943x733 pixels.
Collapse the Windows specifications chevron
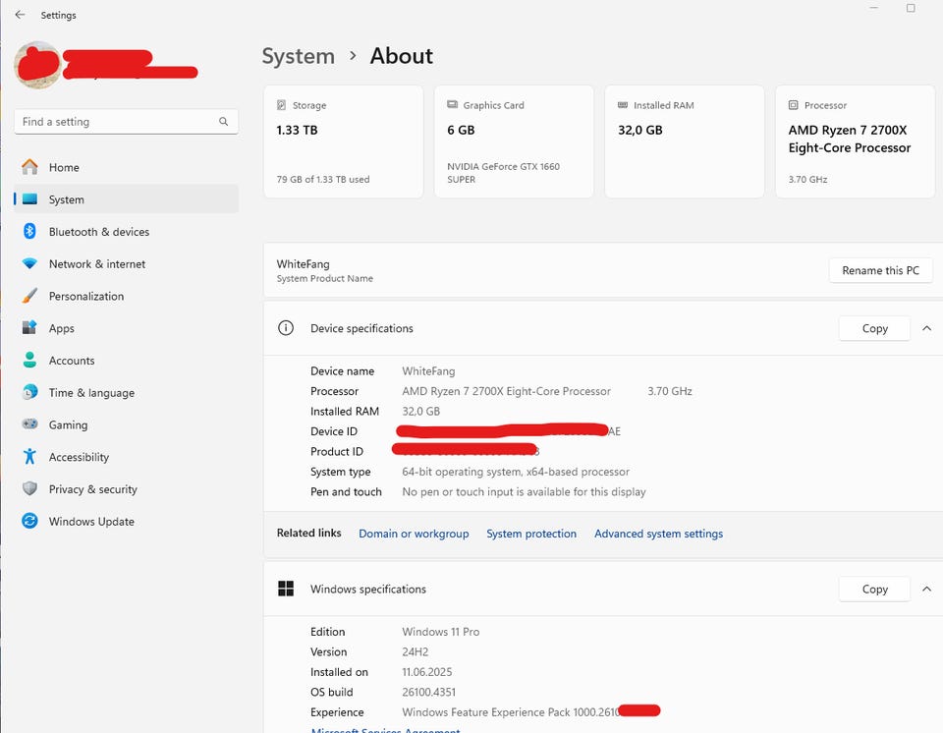tap(926, 590)
